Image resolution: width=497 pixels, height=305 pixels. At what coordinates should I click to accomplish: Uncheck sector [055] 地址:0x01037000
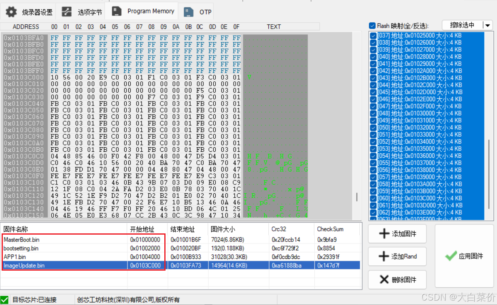tap(373, 163)
